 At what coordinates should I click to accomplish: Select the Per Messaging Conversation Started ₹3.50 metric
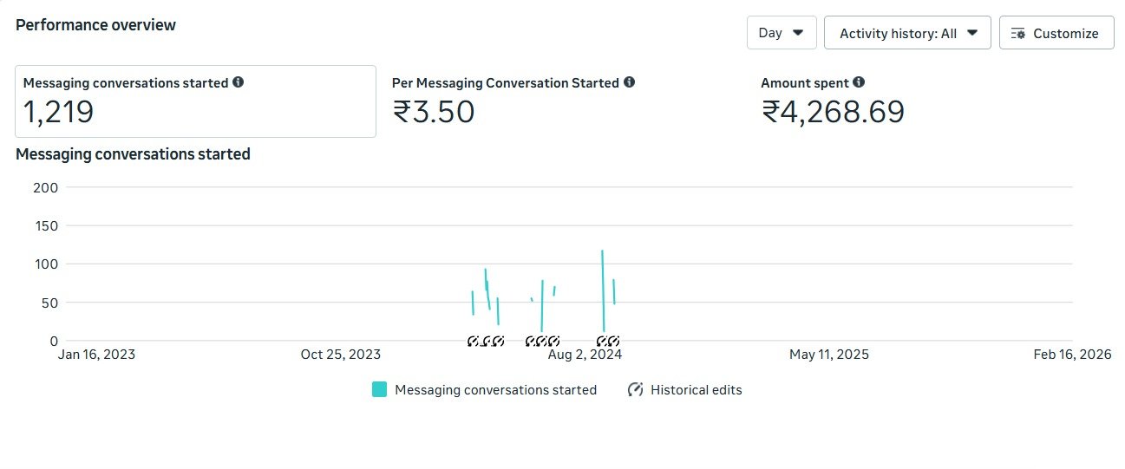tap(513, 101)
